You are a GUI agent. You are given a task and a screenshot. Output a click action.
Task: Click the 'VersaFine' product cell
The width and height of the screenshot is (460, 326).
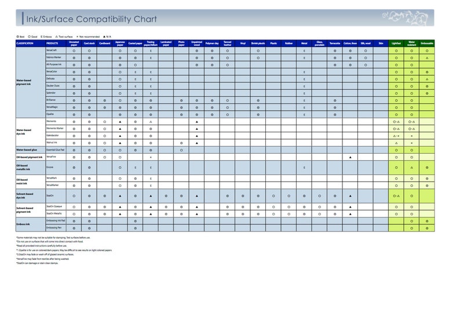pyautogui.click(x=56, y=157)
